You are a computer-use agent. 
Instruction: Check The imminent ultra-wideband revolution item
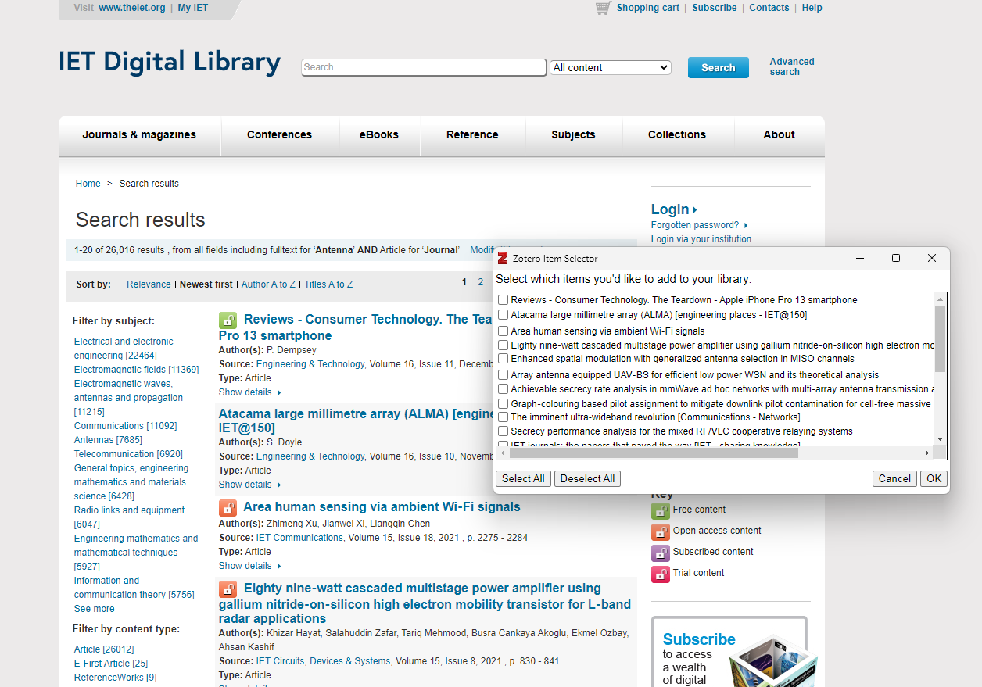click(504, 417)
